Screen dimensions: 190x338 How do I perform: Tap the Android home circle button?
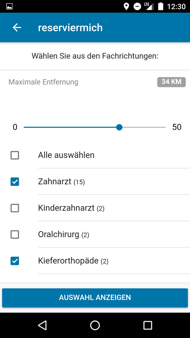click(95, 325)
